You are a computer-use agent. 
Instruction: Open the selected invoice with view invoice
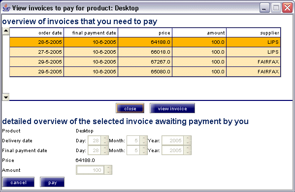pyautogui.click(x=172, y=108)
